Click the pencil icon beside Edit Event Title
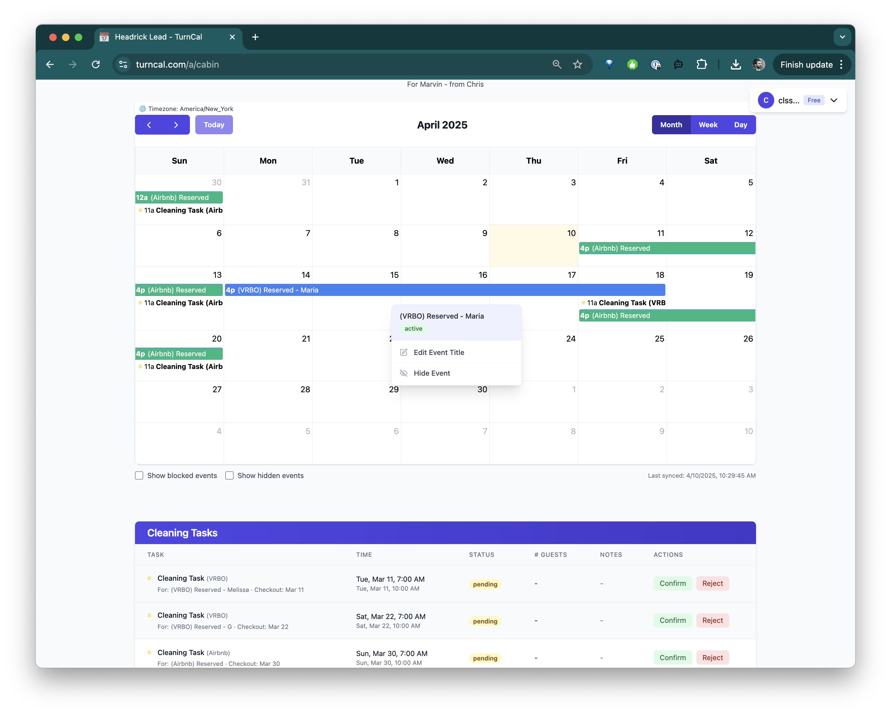The image size is (891, 715). pos(404,352)
